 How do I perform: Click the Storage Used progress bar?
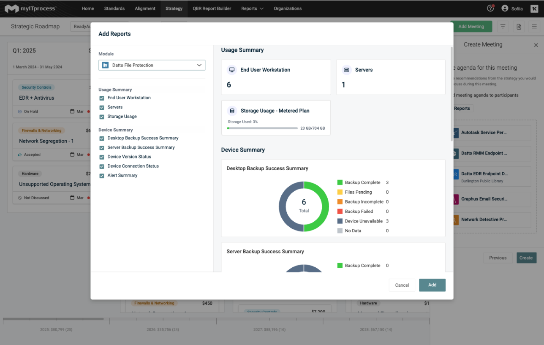tap(262, 128)
